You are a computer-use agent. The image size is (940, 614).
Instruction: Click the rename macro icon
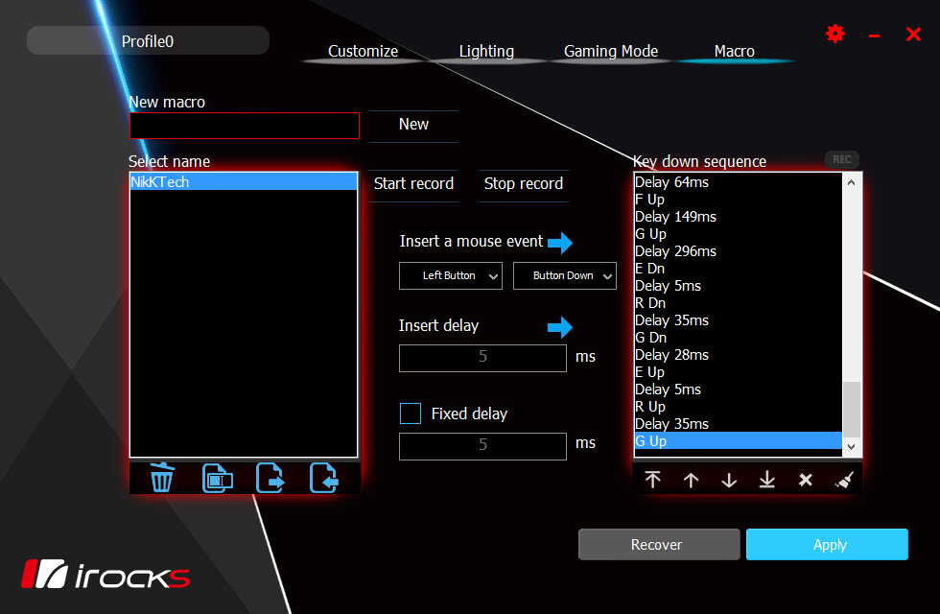(217, 478)
